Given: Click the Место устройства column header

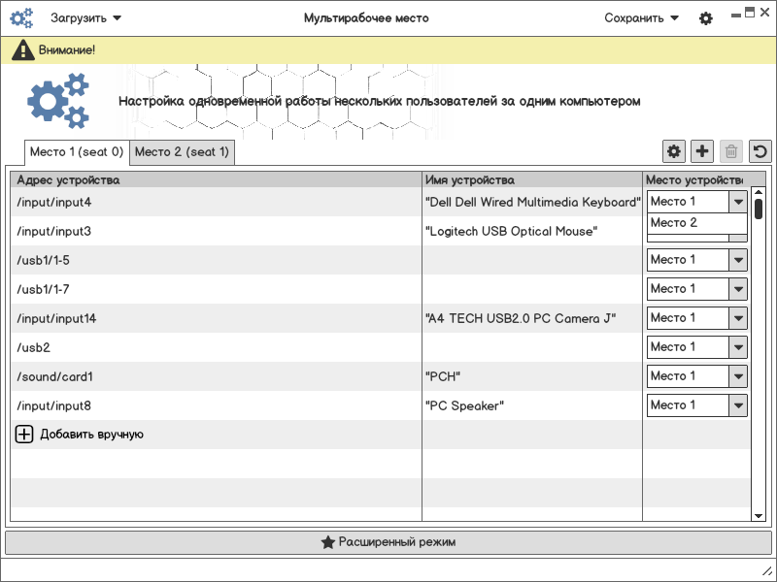Looking at the screenshot, I should [696, 180].
